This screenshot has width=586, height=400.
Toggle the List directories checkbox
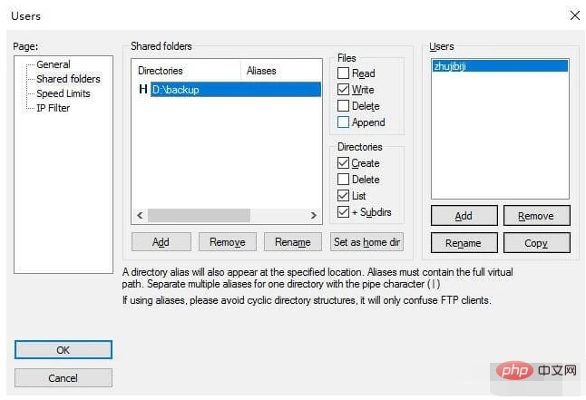[343, 195]
